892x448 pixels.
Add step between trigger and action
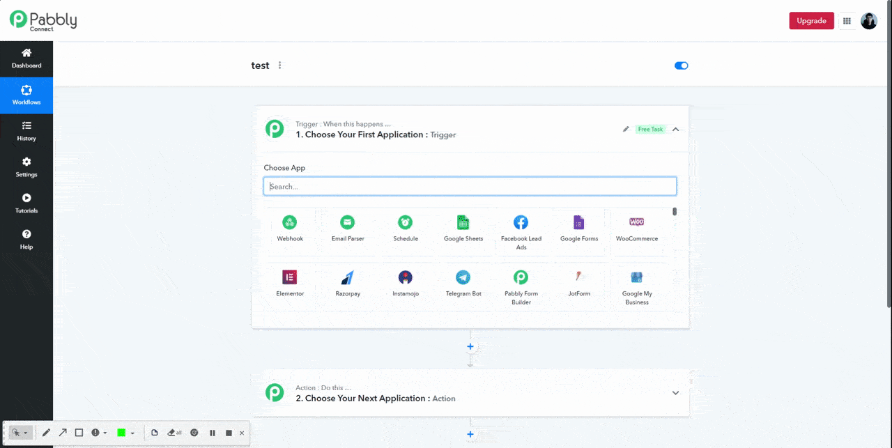pos(470,346)
